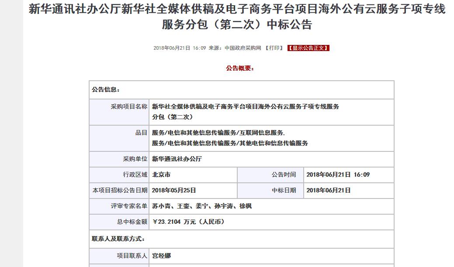Click the red 显示公告正文 button
Screen dimensions: 454x267
308,48
